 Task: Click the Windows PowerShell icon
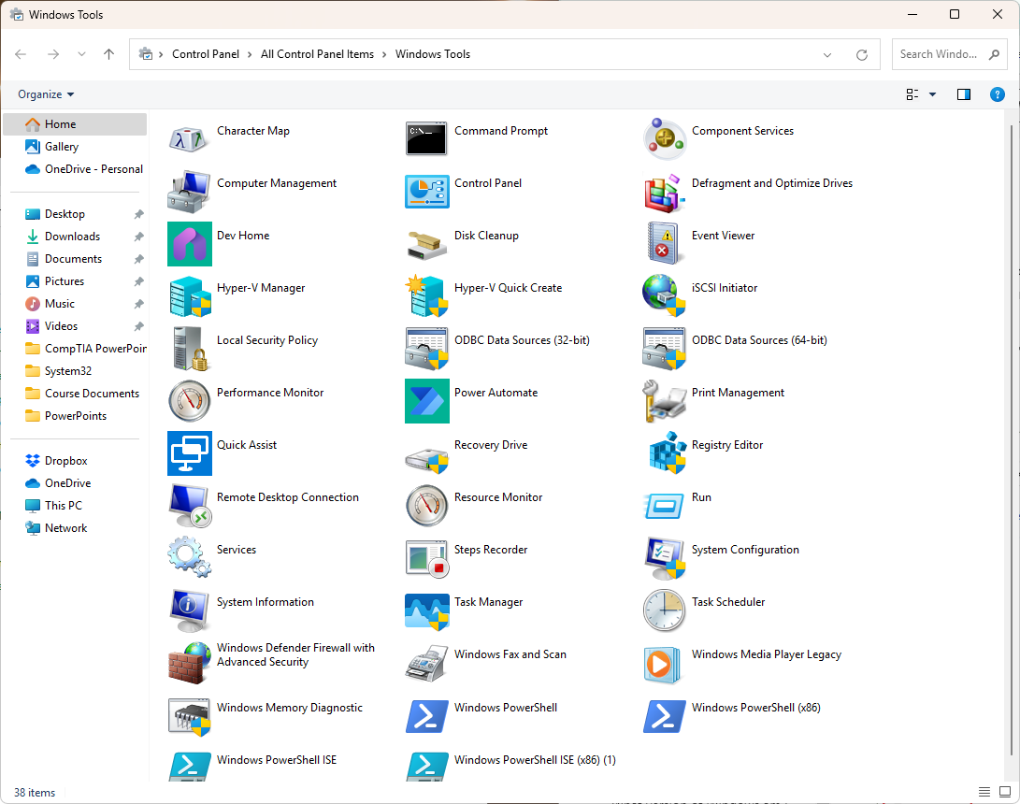[427, 716]
